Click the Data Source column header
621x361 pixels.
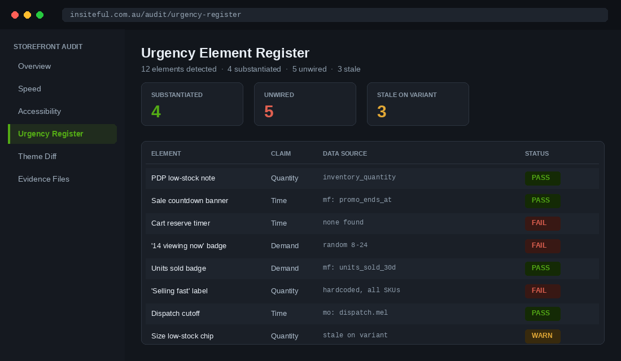point(344,153)
